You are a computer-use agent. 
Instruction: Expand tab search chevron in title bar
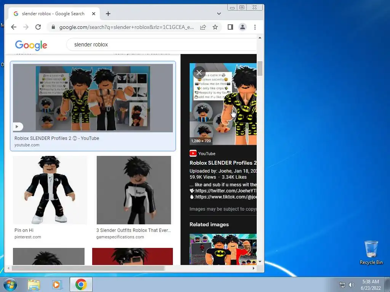pos(219,14)
